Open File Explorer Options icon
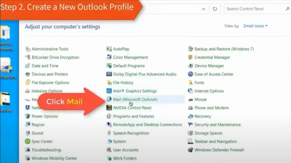Viewport: 291px width, 163px height. click(28, 83)
